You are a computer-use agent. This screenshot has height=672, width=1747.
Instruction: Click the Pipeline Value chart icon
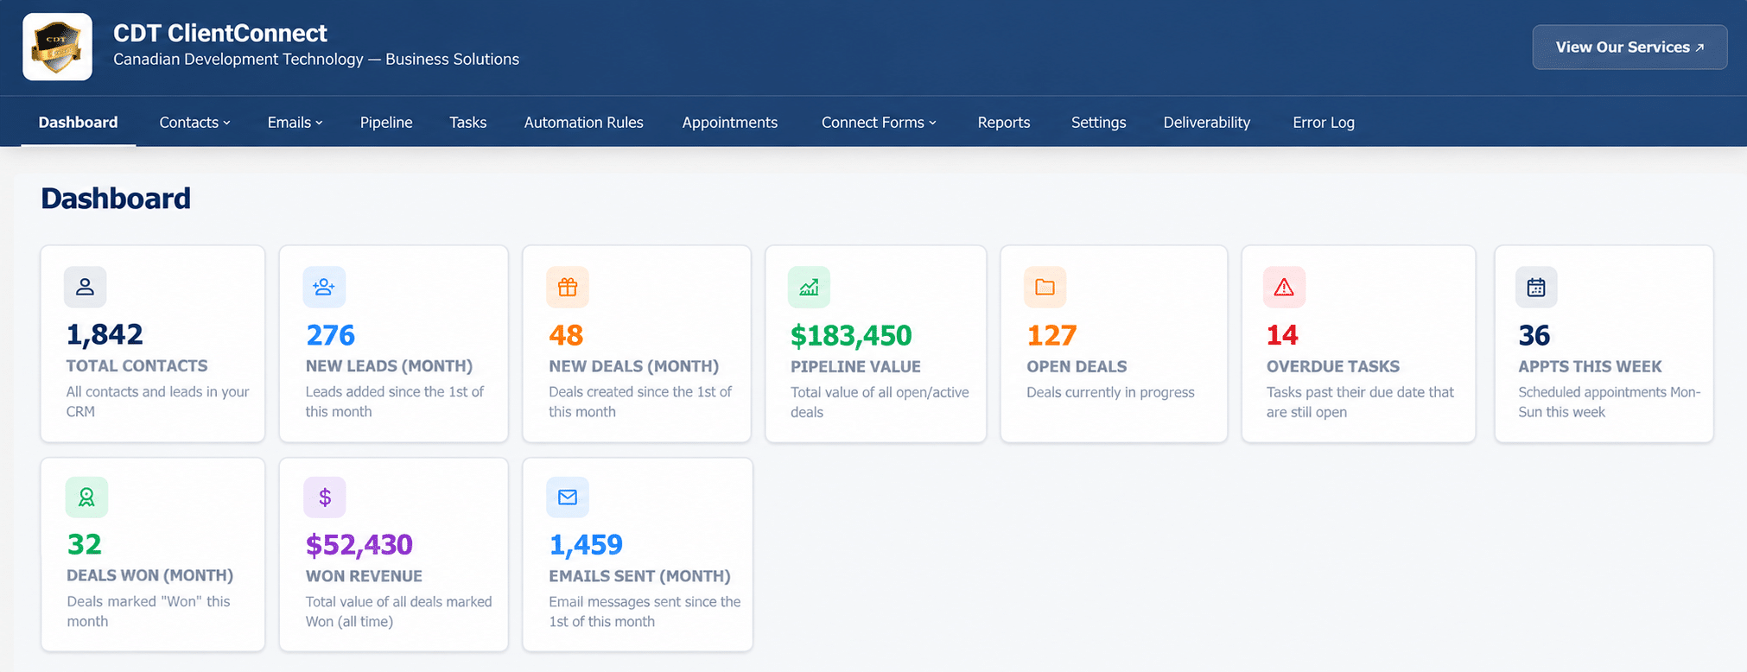(x=809, y=287)
